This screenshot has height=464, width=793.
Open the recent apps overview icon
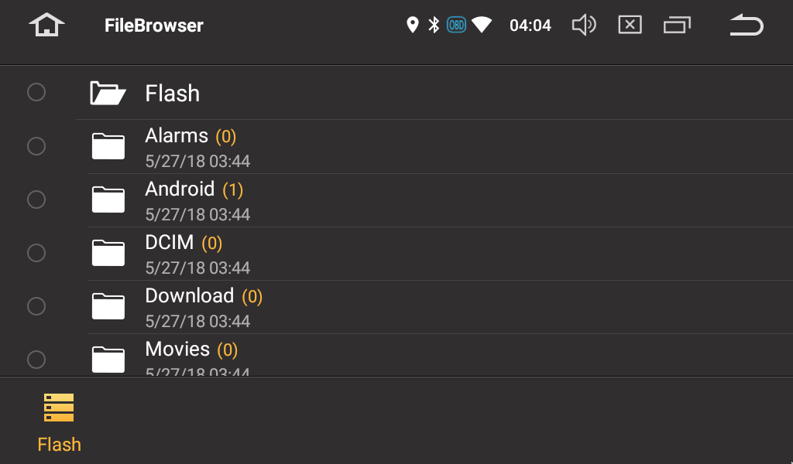[676, 26]
